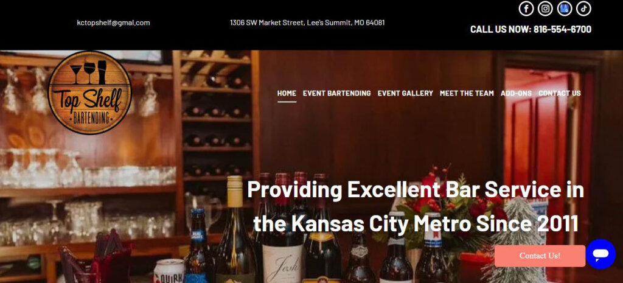
Task: Open the blue chat bubble widget
Action: (600, 254)
